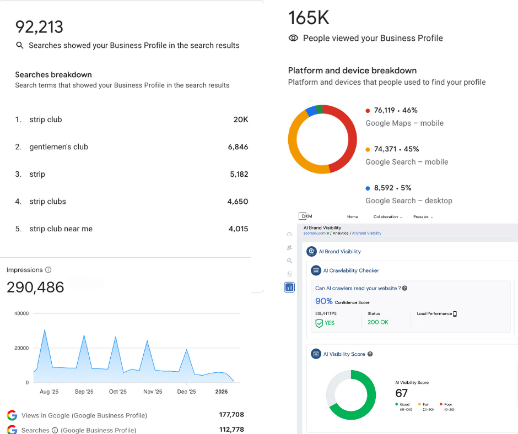Viewport: 518px width, 434px height.
Task: Click the AI Visibility Score round icon
Action: click(x=316, y=354)
